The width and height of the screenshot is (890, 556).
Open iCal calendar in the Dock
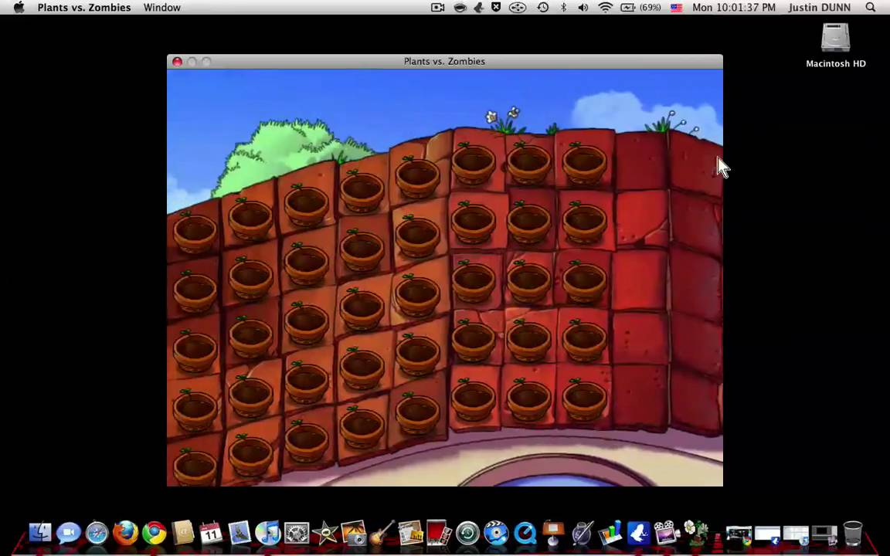coord(211,534)
